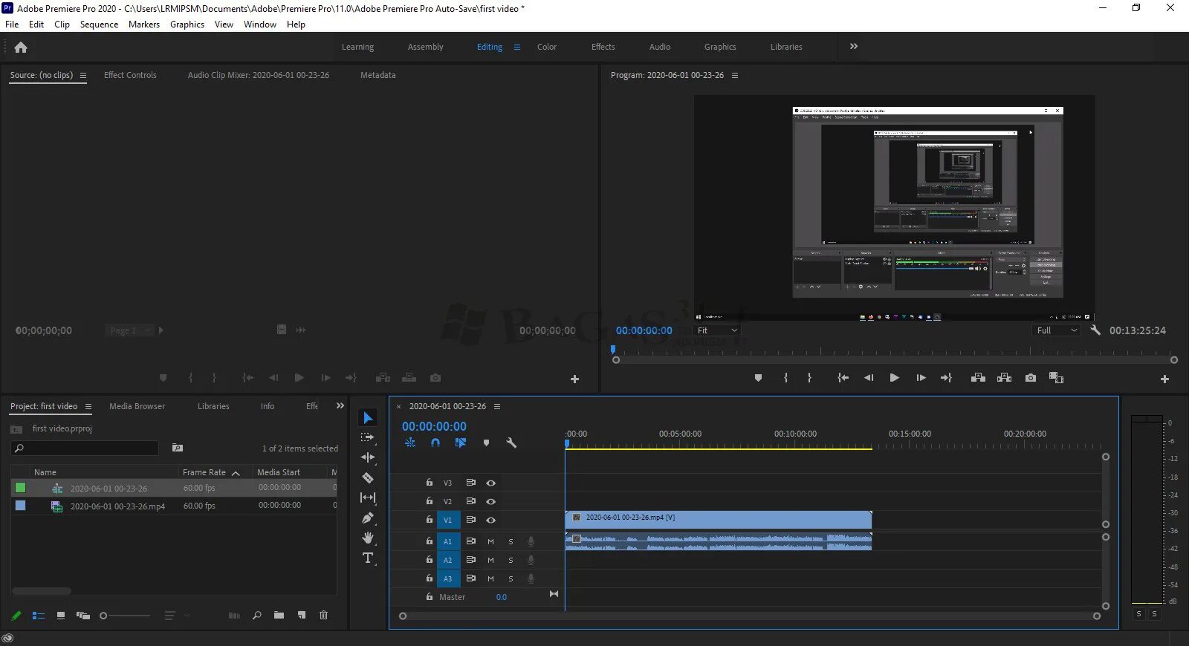Select the Pen tool

[367, 518]
